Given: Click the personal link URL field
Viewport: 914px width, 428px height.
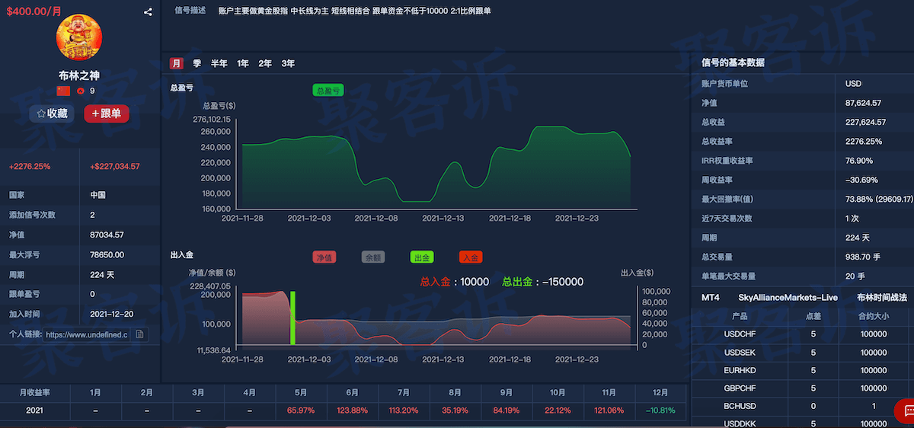Looking at the screenshot, I should [86, 334].
